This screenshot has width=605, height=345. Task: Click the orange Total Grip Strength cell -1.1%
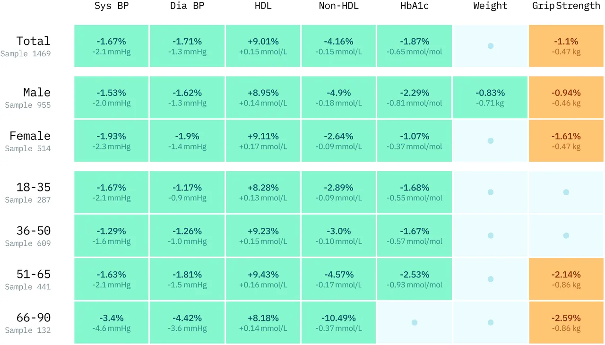coord(566,46)
